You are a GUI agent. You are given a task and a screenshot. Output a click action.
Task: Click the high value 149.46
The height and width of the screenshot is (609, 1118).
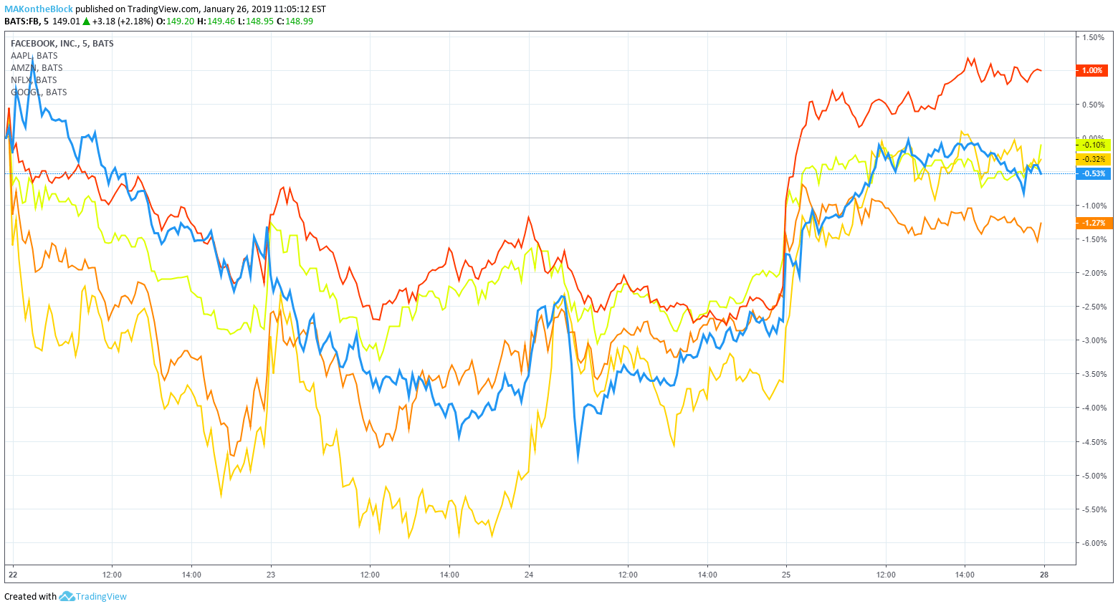pyautogui.click(x=221, y=21)
